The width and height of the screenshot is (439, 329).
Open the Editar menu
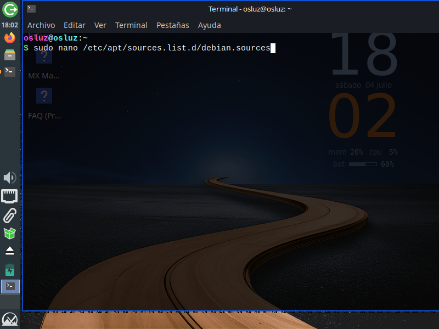pos(75,25)
